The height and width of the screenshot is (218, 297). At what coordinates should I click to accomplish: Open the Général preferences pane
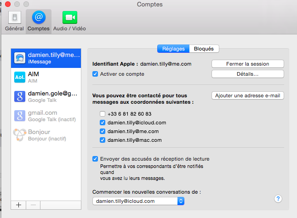(x=14, y=21)
